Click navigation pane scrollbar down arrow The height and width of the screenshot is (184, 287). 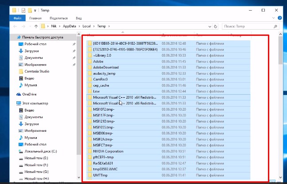tap(79, 177)
